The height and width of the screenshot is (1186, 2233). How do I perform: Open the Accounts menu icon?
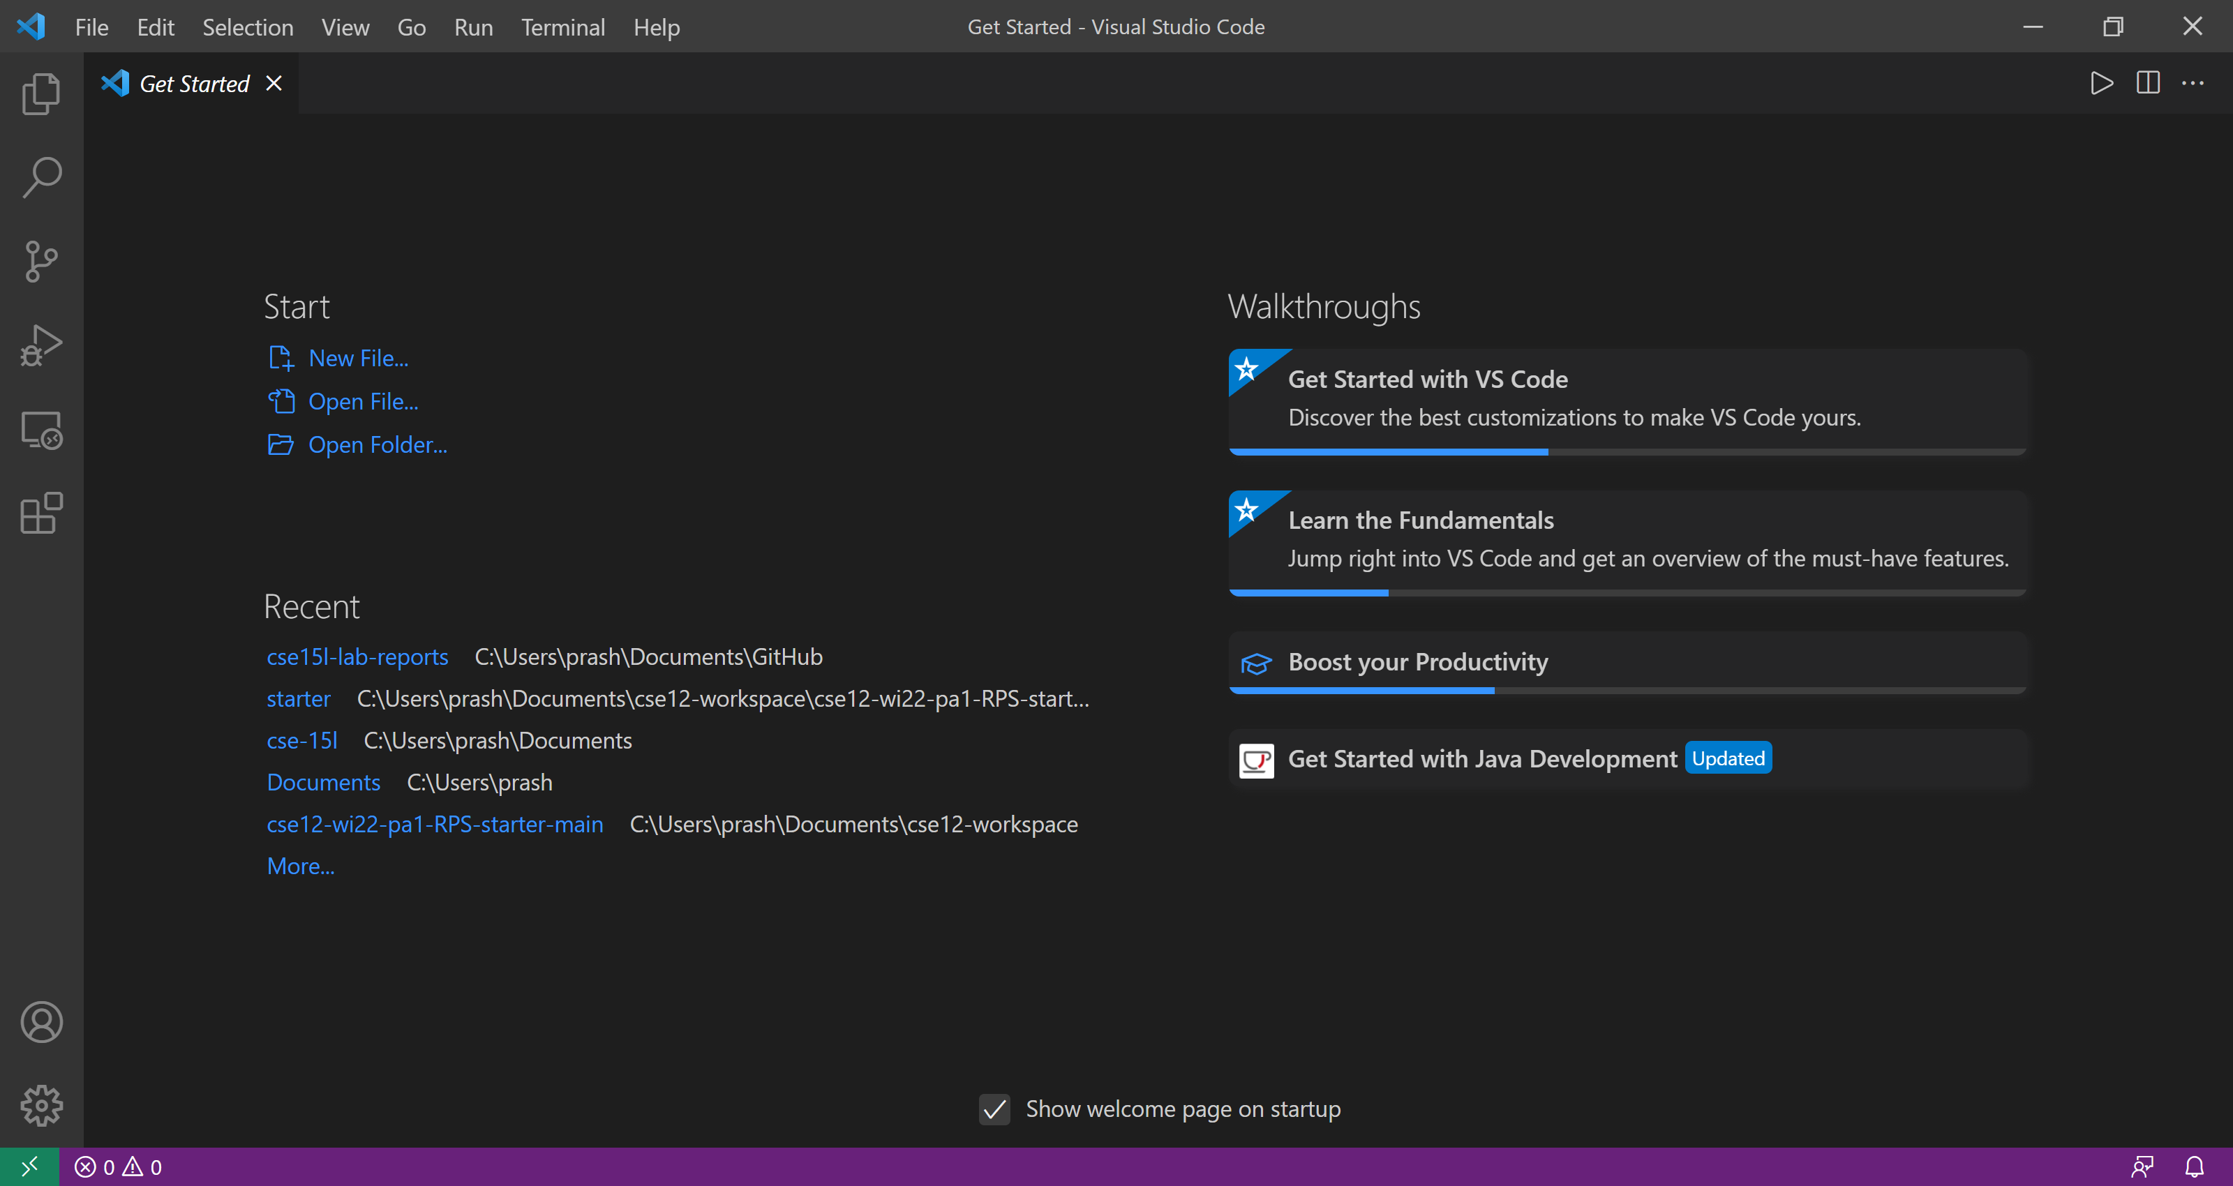point(40,1022)
